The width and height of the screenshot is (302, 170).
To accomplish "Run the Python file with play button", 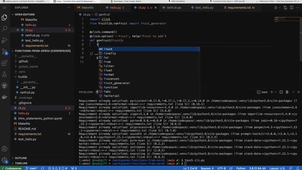I will [276, 8].
